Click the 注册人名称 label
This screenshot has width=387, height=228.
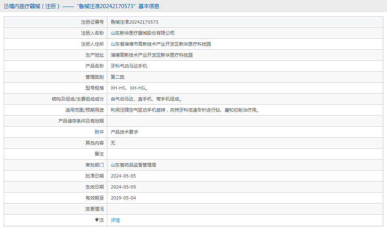tap(92, 33)
